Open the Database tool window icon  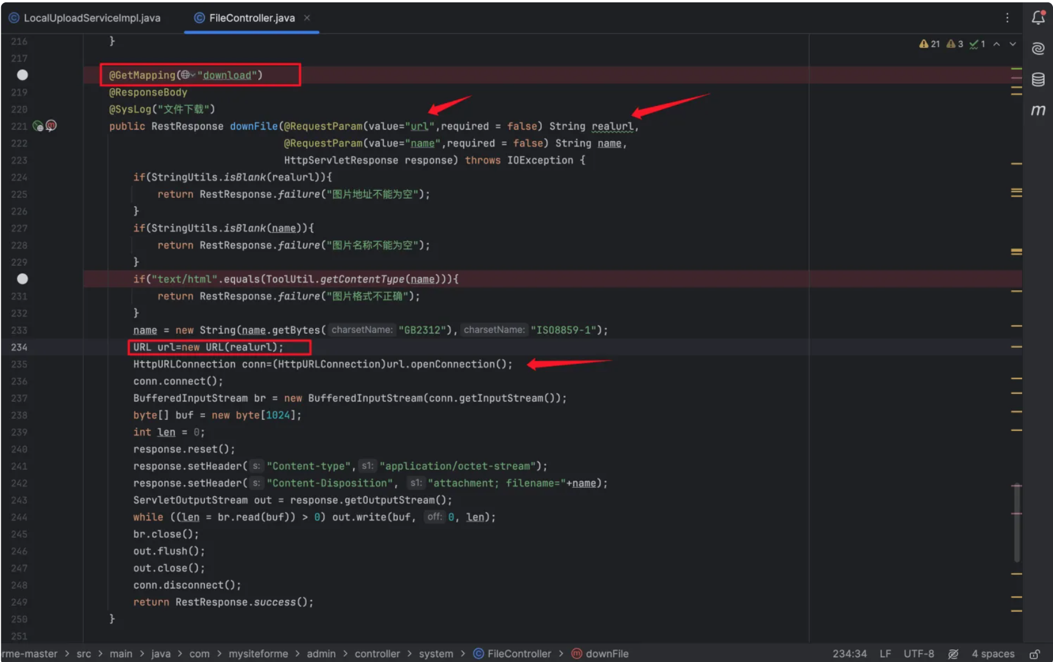(x=1038, y=79)
